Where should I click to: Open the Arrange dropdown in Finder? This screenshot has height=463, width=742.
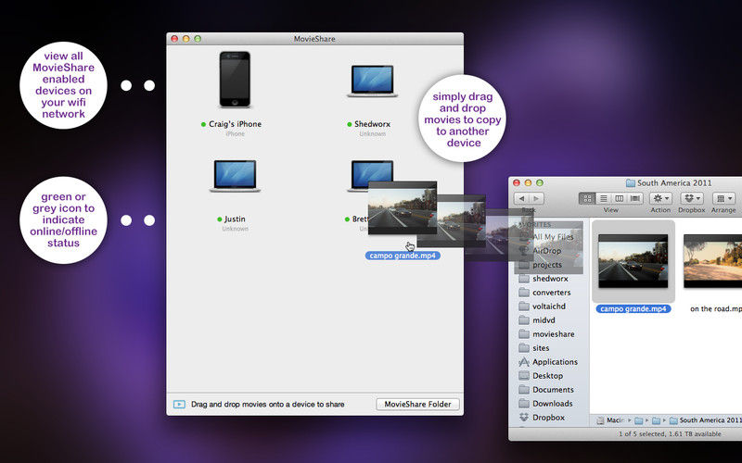(723, 198)
